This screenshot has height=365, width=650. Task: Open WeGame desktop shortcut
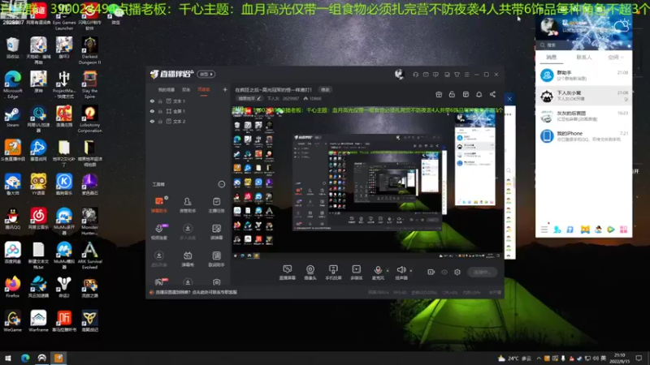(x=12, y=321)
